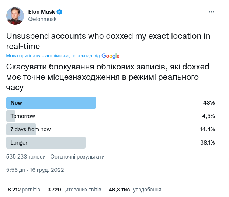Open Elon Musk's profile avatar
Image resolution: width=229 pixels, height=197 pixels.
(15, 16)
